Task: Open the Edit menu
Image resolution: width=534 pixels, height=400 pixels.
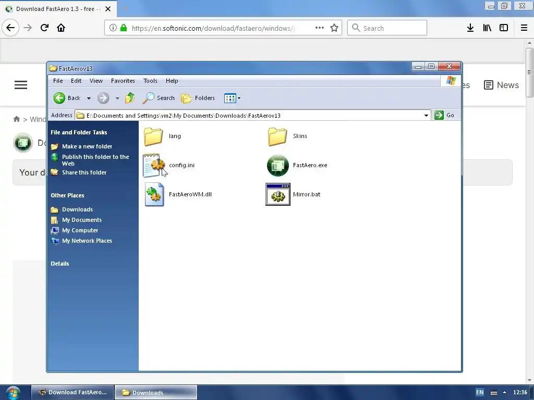Action: coord(76,81)
